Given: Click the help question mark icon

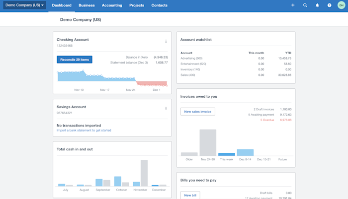Looking at the screenshot, I should (x=329, y=5).
